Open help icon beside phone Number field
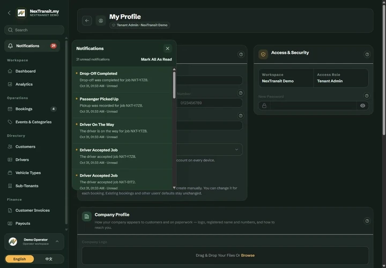 click(241, 93)
